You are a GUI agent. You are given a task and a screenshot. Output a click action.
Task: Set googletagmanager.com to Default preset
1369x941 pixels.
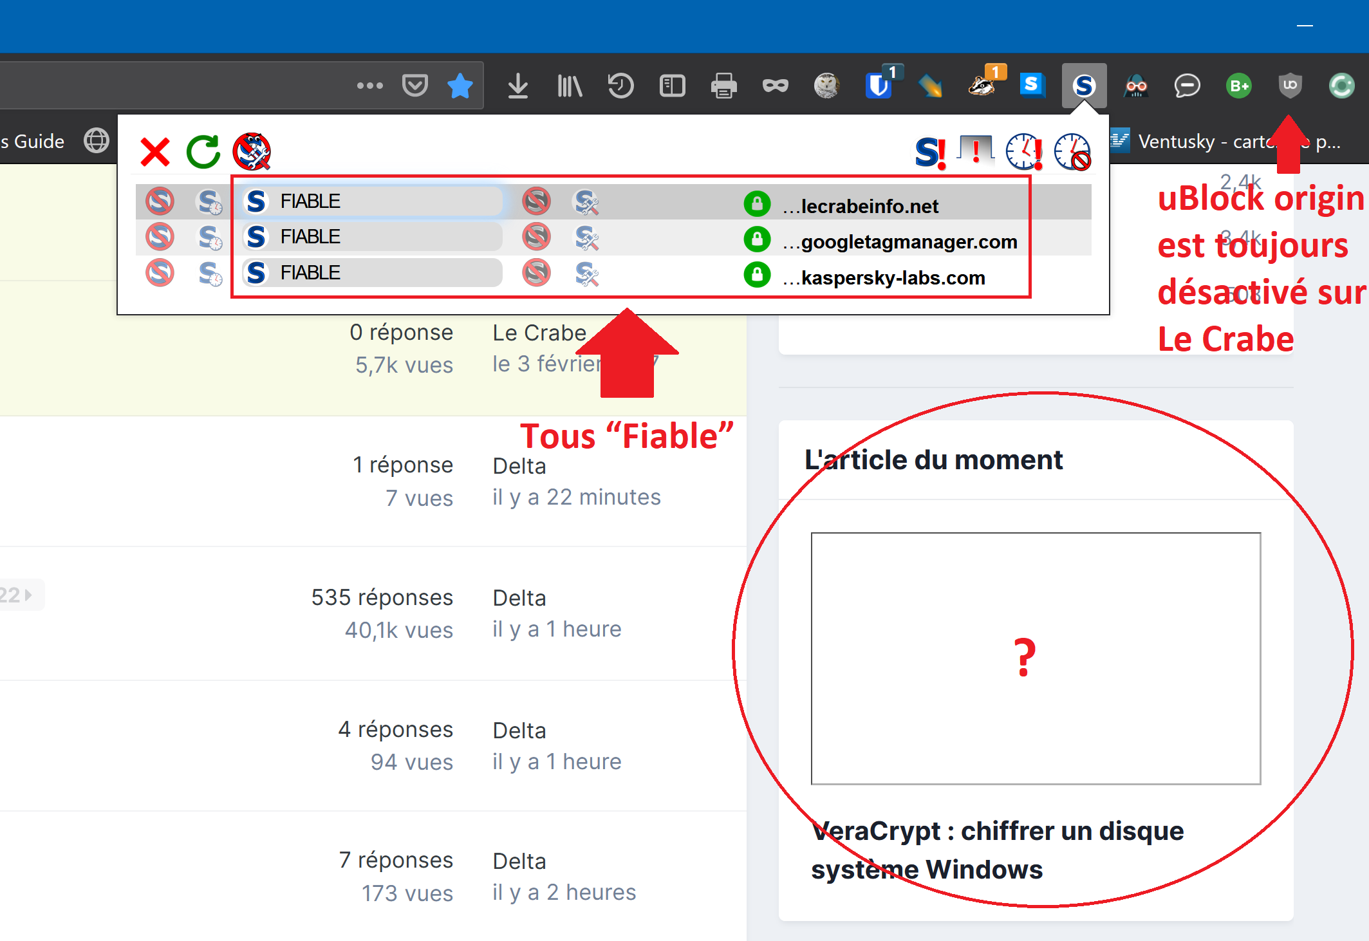[x=160, y=237]
